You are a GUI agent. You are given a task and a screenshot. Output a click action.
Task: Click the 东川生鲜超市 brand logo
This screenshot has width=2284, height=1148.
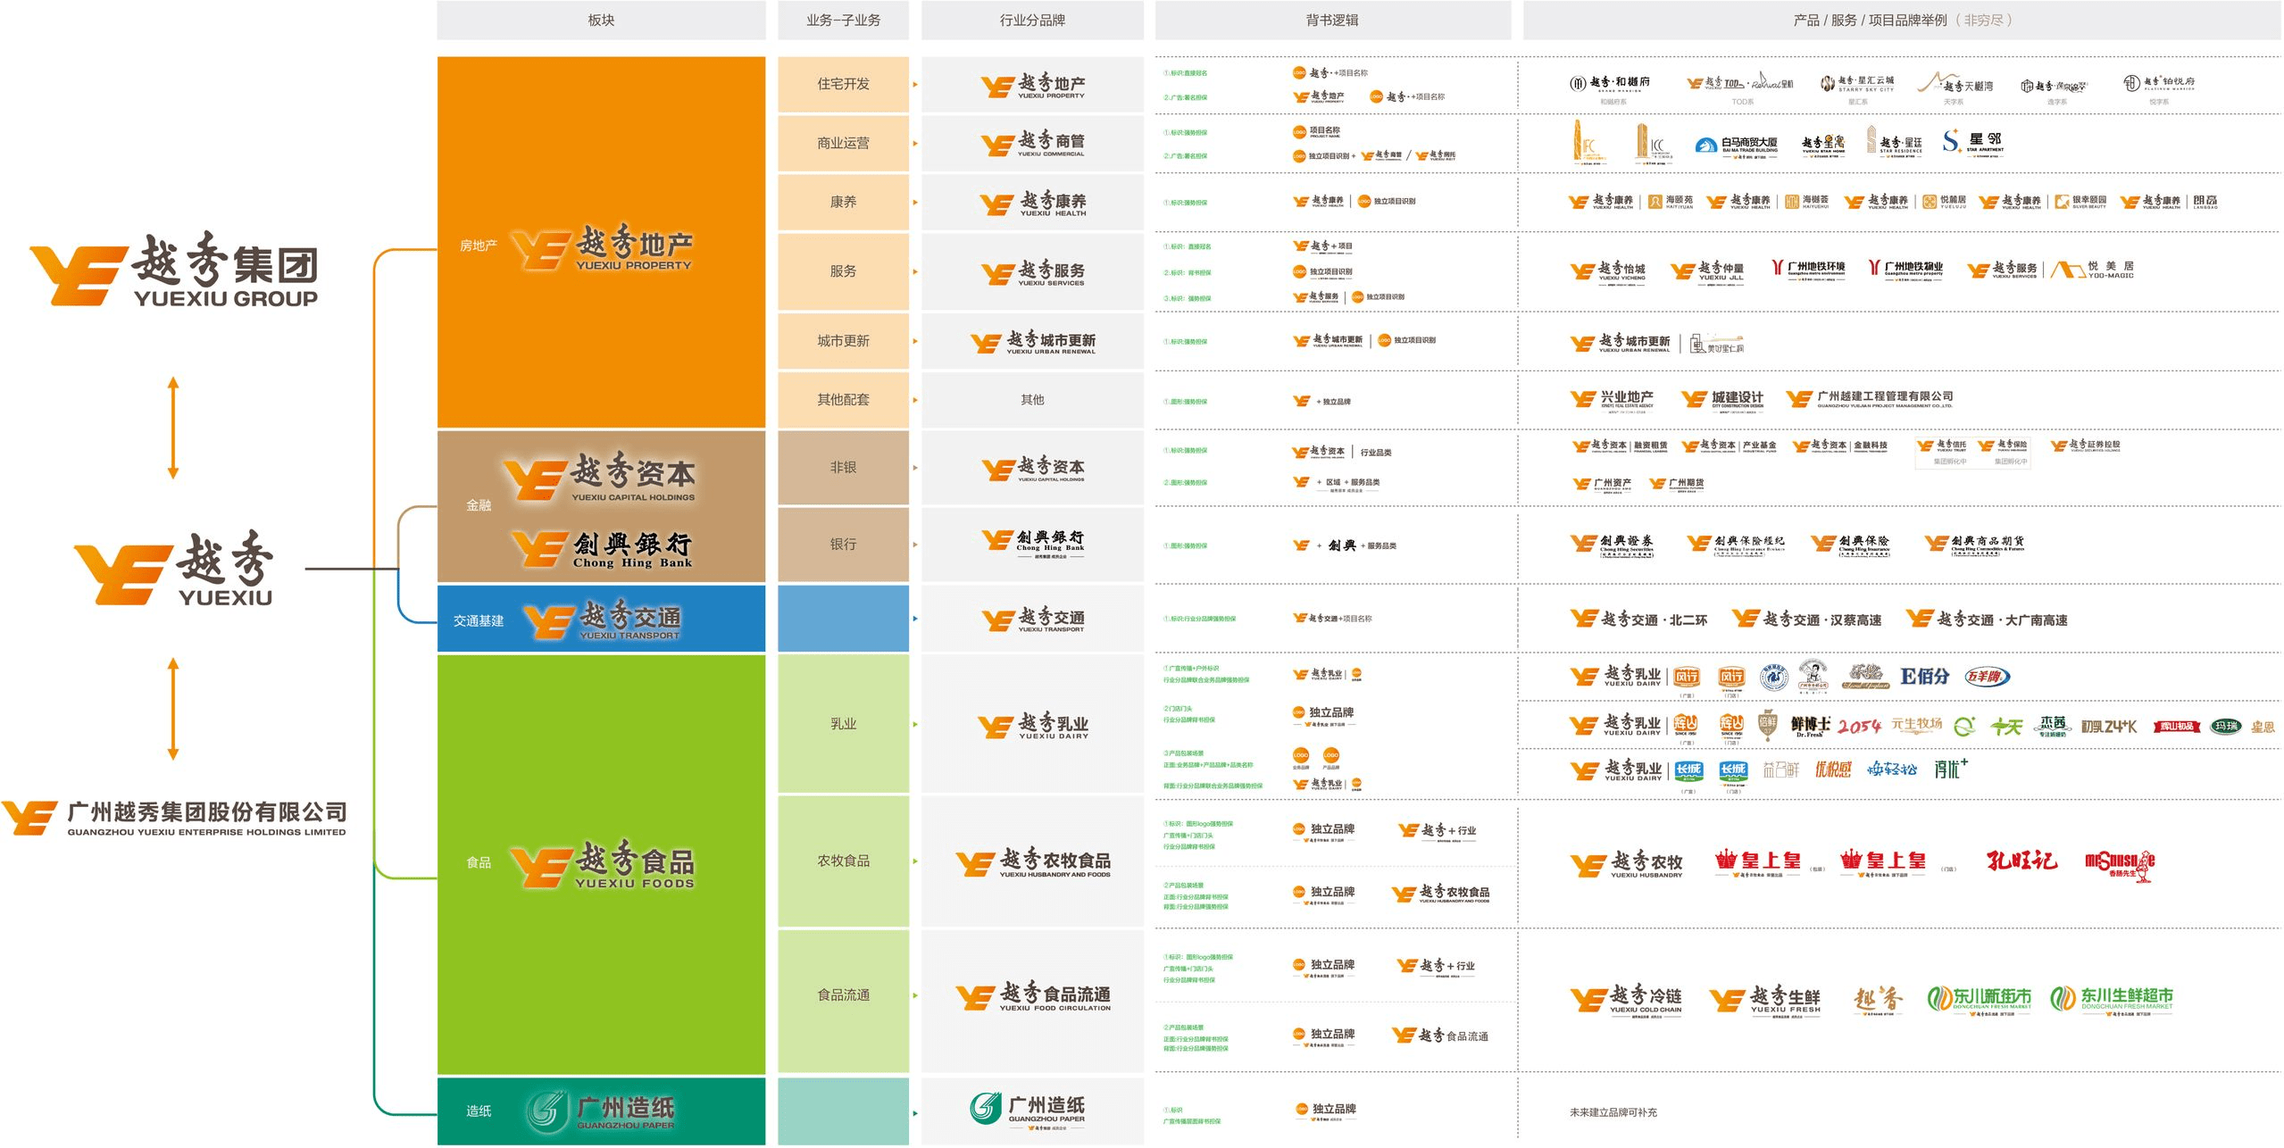tap(2111, 1001)
